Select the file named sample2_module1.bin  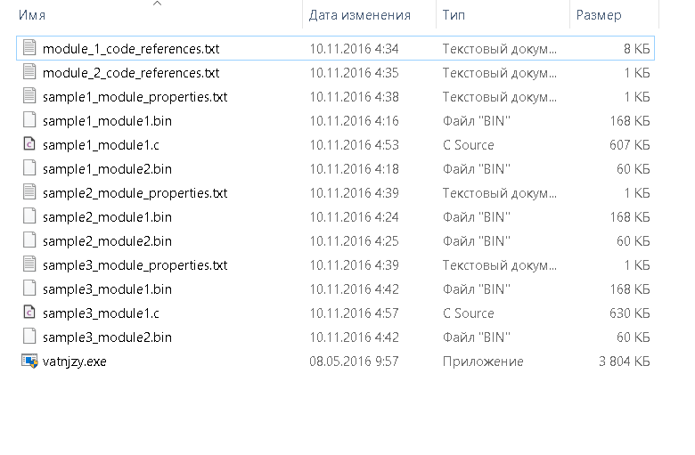click(107, 216)
